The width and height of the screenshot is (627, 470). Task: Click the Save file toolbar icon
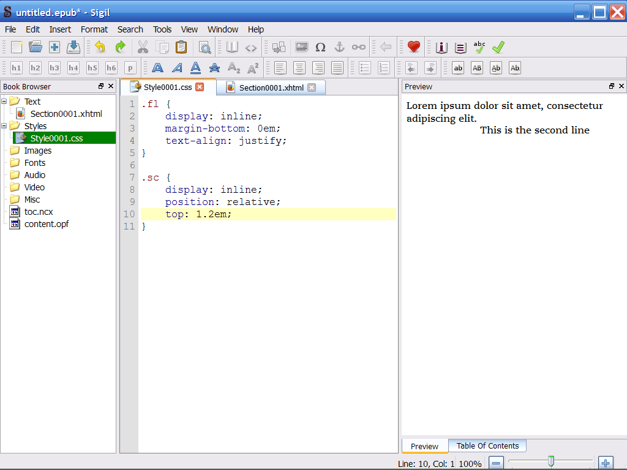(x=73, y=47)
